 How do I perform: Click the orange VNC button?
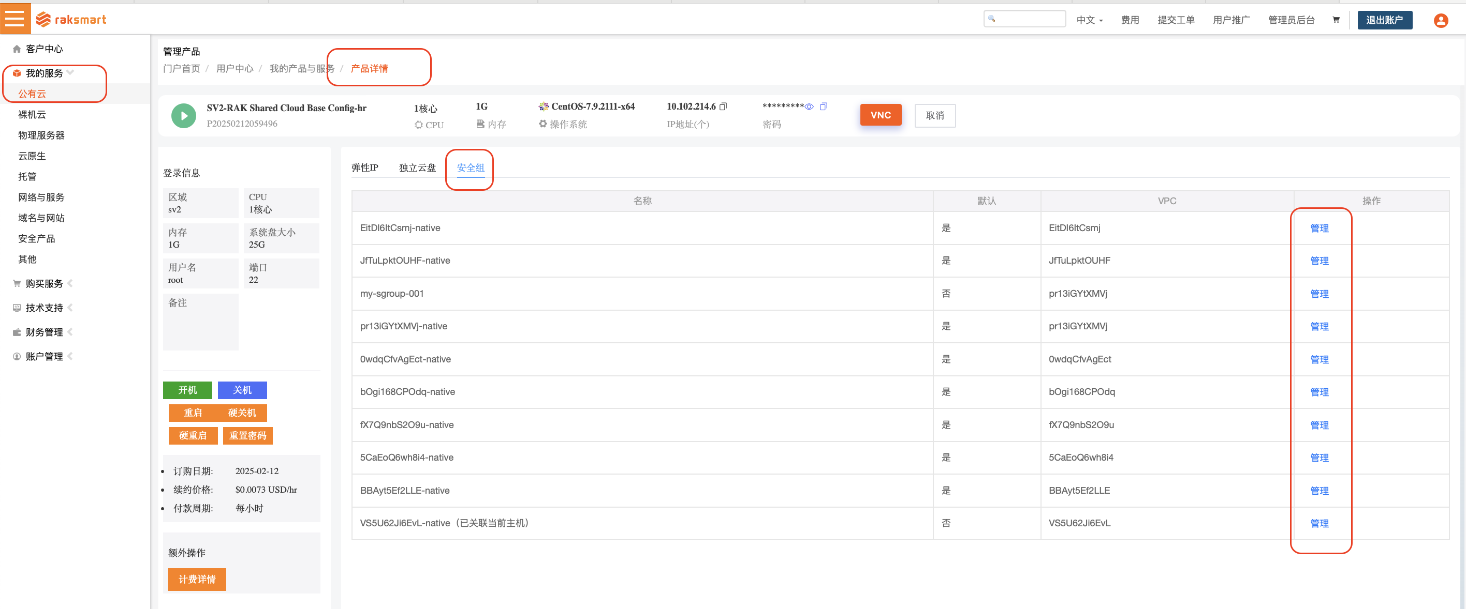(x=880, y=115)
